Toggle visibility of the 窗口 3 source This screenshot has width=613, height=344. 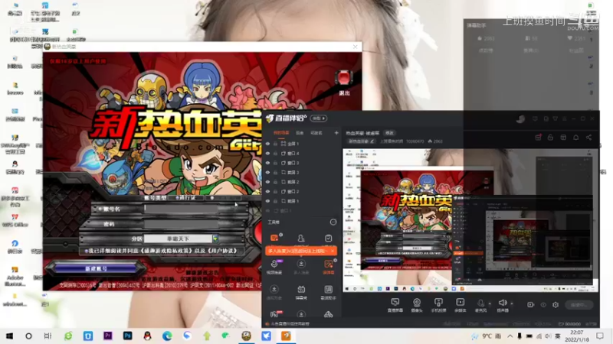click(267, 163)
